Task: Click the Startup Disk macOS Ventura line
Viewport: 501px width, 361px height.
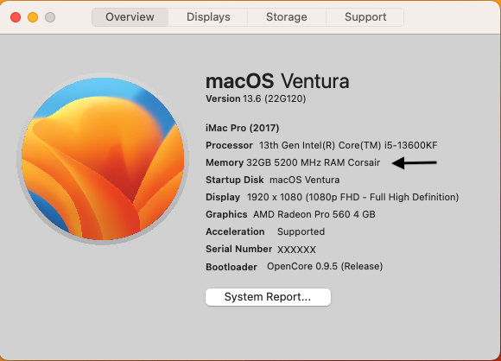Action: (x=273, y=180)
